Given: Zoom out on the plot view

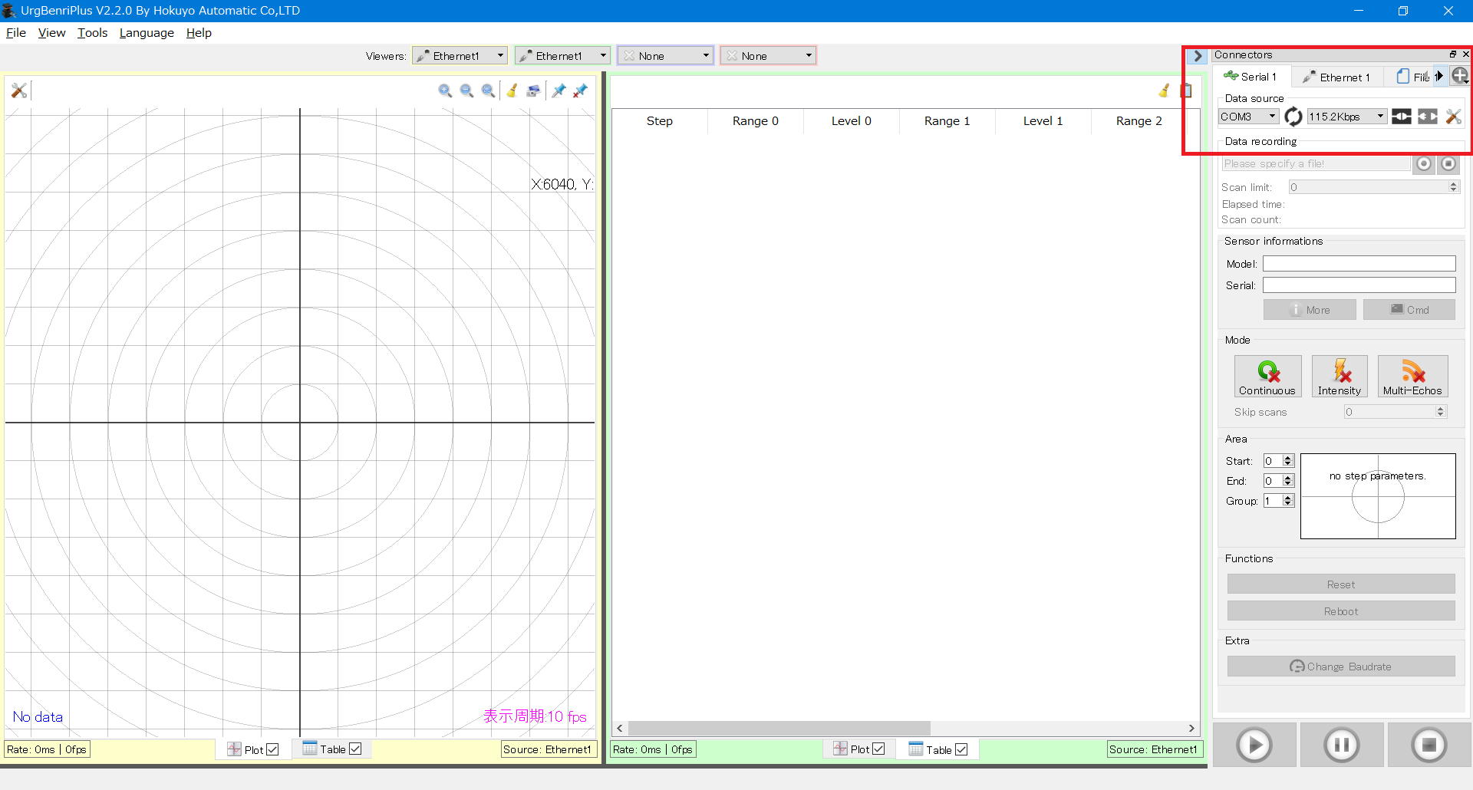Looking at the screenshot, I should (x=466, y=91).
